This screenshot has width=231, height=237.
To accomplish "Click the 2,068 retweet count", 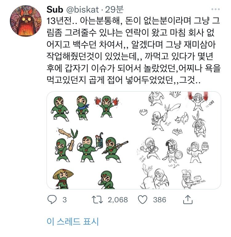I will pyautogui.click(x=118, y=200).
